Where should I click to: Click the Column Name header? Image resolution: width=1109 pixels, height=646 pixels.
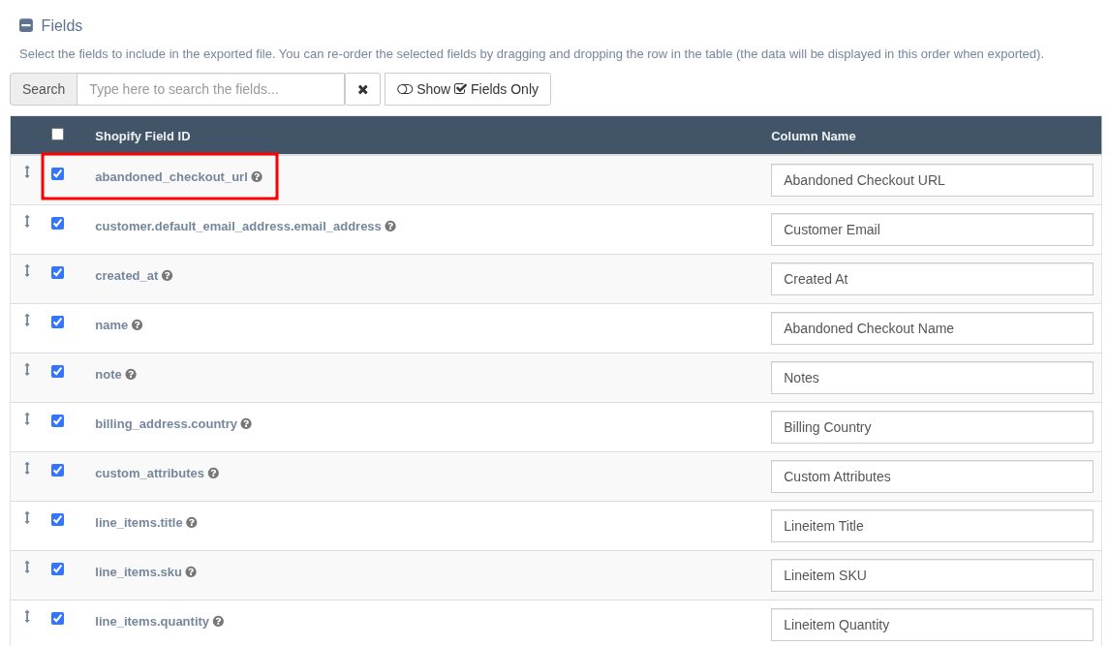(x=813, y=137)
